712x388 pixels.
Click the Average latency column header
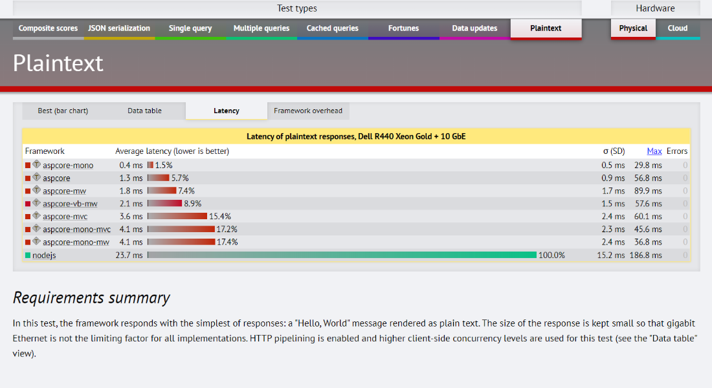tap(172, 151)
